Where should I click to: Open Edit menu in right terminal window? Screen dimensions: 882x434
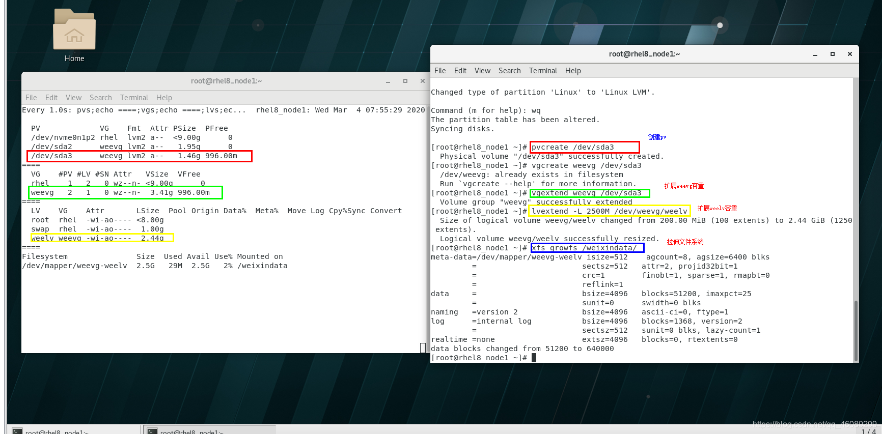click(x=460, y=71)
